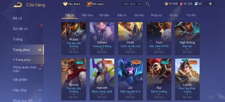Switch to the Sát thủ tab
The height and width of the screenshot is (102, 225).
click(139, 15)
